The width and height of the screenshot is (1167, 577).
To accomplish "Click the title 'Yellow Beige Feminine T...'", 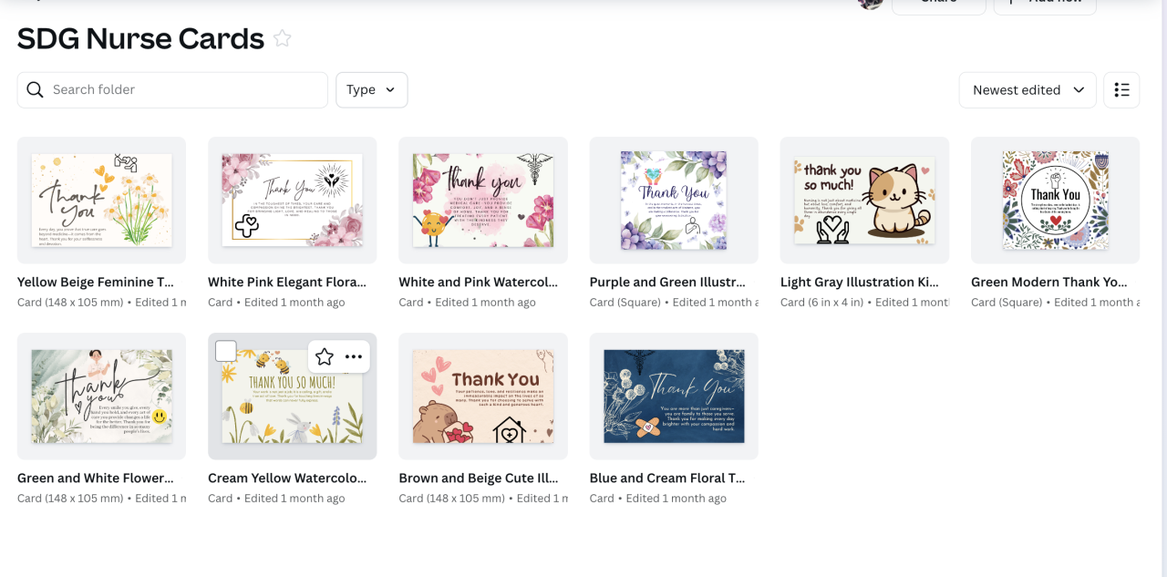I will click(x=96, y=283).
